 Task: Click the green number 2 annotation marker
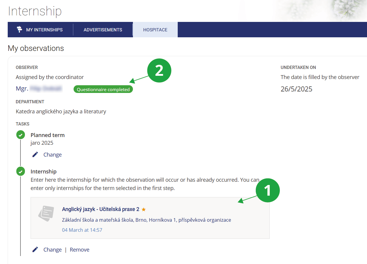tap(159, 71)
